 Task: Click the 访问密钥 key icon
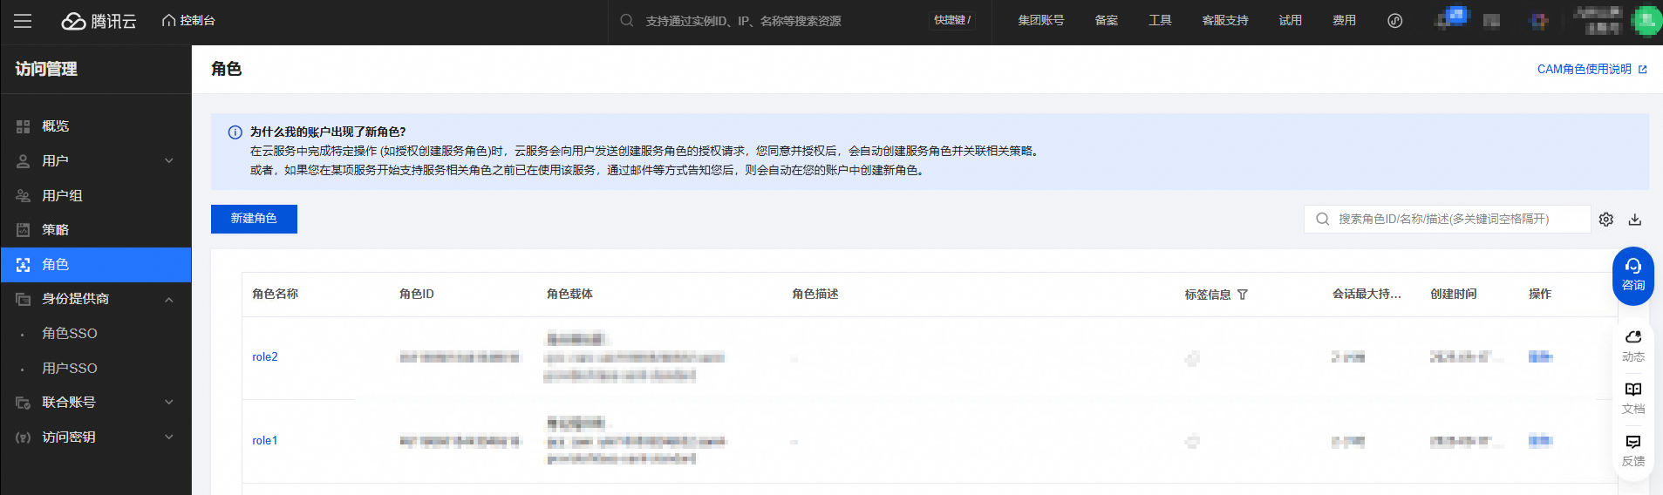pos(24,437)
